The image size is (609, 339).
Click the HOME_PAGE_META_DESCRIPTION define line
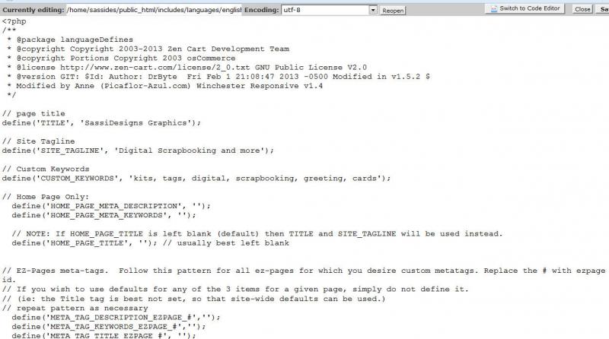111,206
